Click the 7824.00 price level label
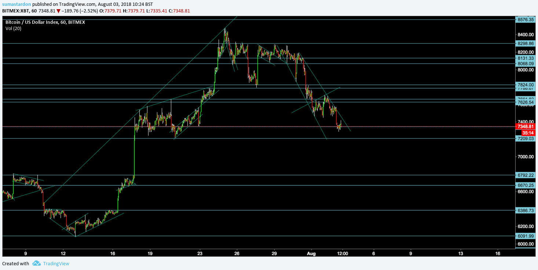538x270 pixels. coord(525,85)
